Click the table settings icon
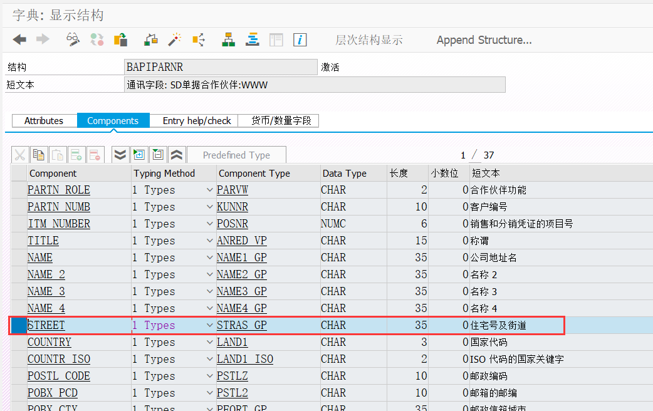The width and height of the screenshot is (653, 411). [x=276, y=39]
